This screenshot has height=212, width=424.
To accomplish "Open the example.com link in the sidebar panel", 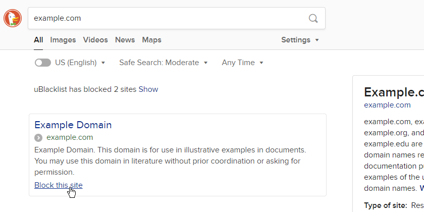I will coord(387,105).
